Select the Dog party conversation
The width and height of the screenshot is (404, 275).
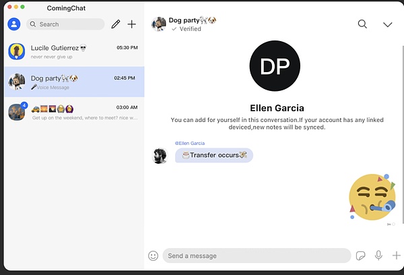[73, 82]
